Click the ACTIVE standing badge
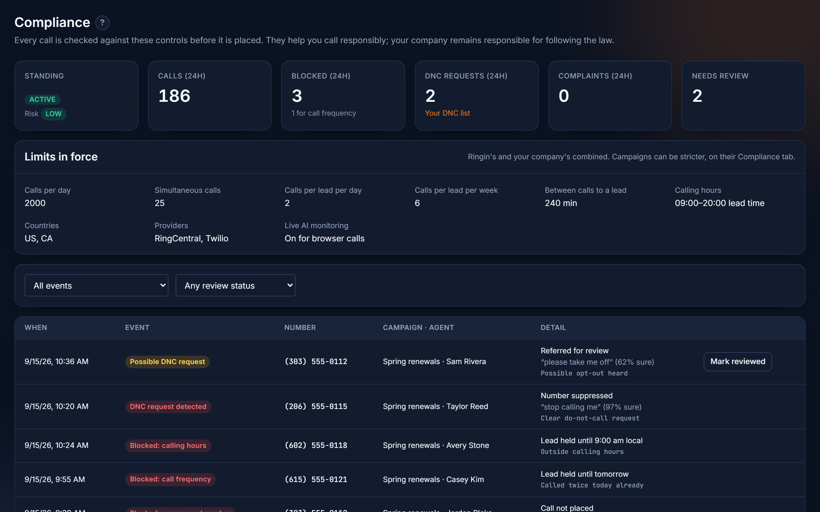This screenshot has width=820, height=512. point(42,99)
